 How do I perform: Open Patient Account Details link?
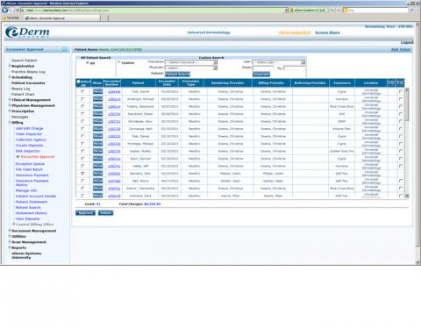pos(36,197)
